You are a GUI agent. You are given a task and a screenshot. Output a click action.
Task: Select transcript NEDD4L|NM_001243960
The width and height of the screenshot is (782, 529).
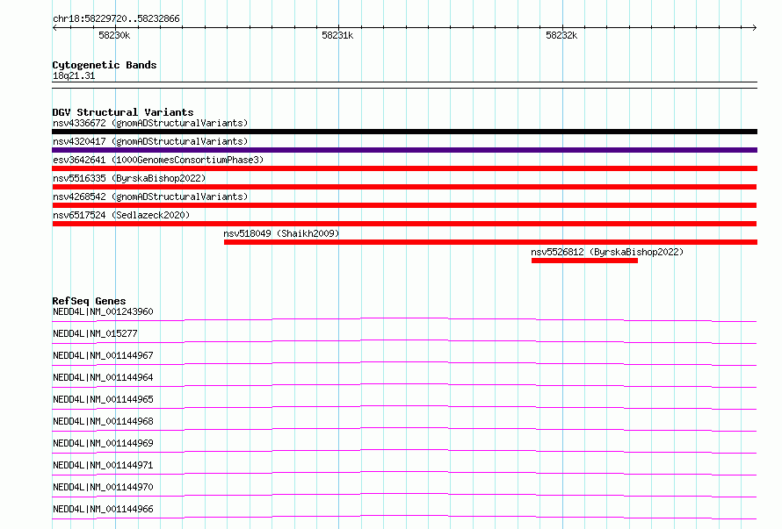pos(103,311)
